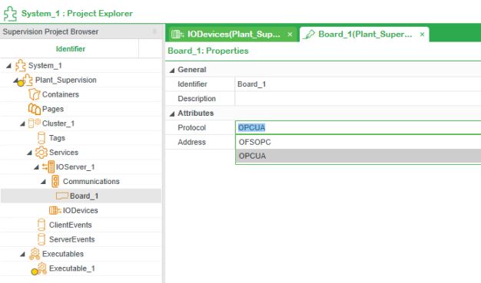Click the Board_1: Properties heading
The image size is (481, 283).
click(x=208, y=51)
